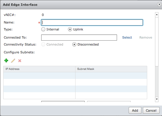Image resolution: width=162 pixels, height=116 pixels.
Task: Select the first row in subnet table
Action: click(75, 75)
